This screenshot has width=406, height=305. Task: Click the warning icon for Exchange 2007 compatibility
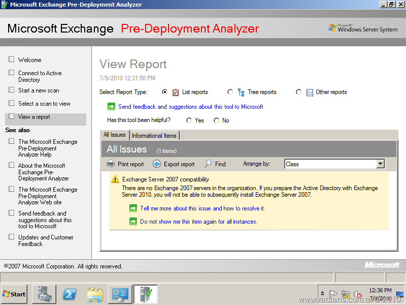(115, 179)
